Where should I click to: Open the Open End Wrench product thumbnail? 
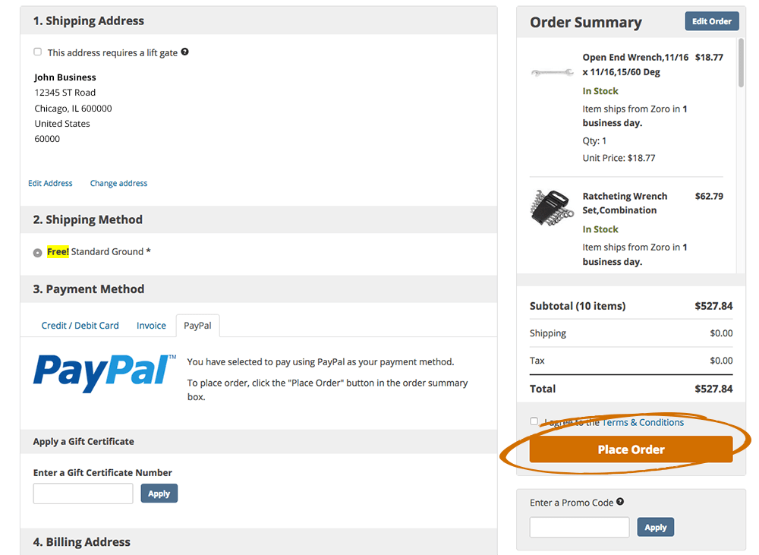[x=553, y=72]
